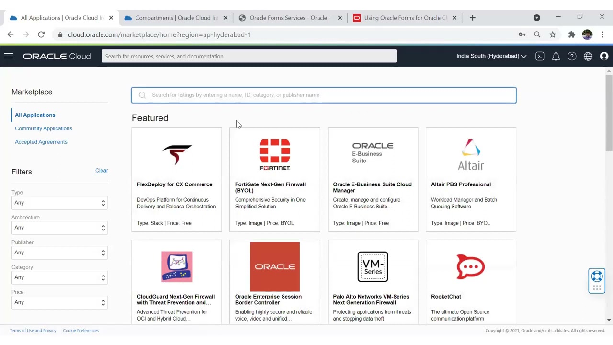Expand the Architecture filter dropdown
Image resolution: width=613 pixels, height=345 pixels.
coord(59,228)
